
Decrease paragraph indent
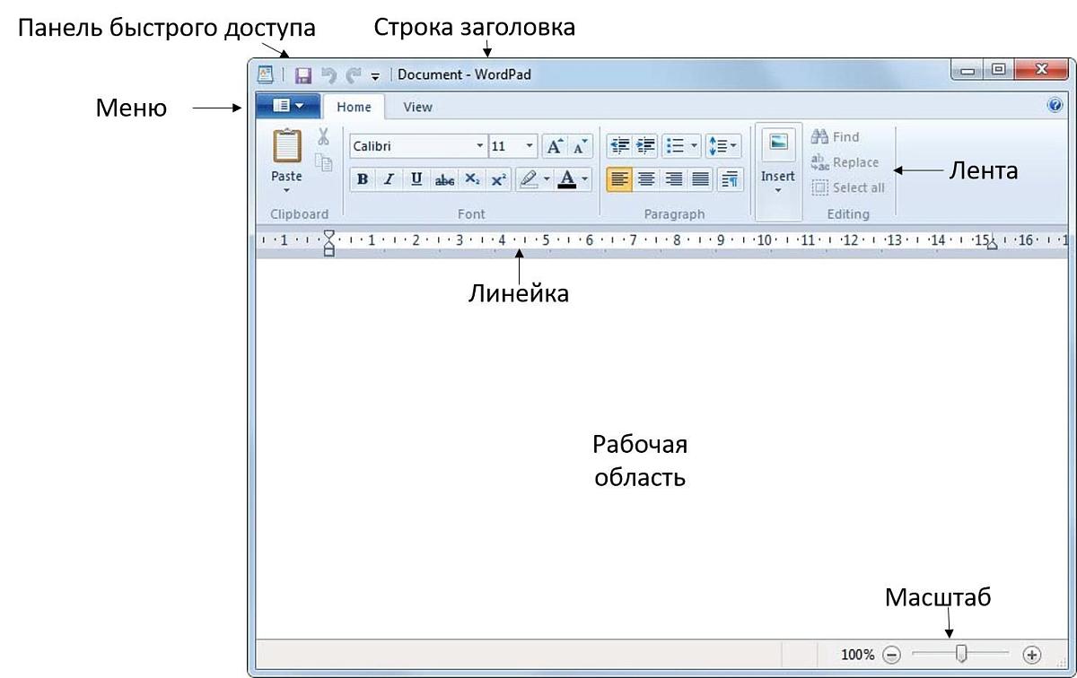pyautogui.click(x=618, y=145)
